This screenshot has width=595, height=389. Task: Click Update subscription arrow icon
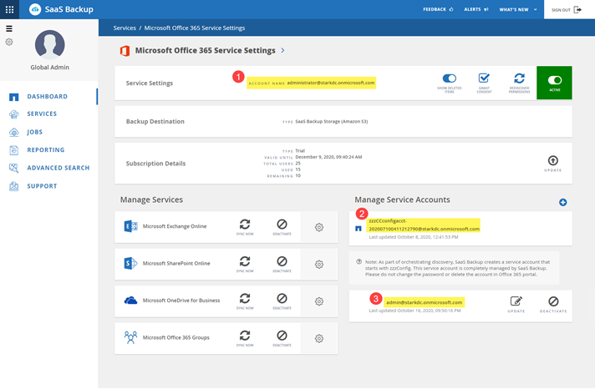point(552,161)
